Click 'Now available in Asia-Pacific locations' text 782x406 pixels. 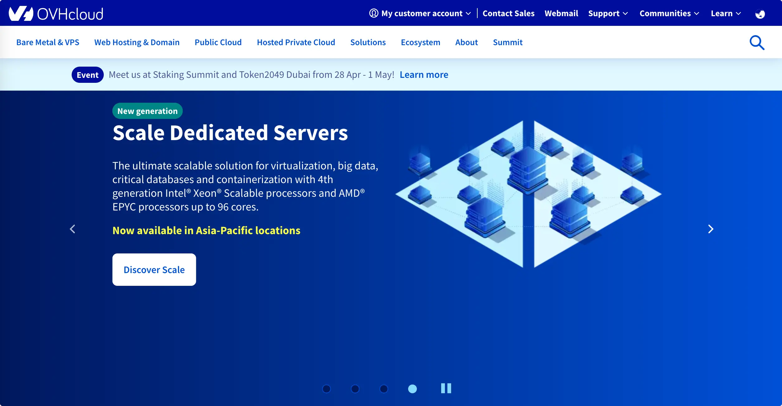pos(206,230)
